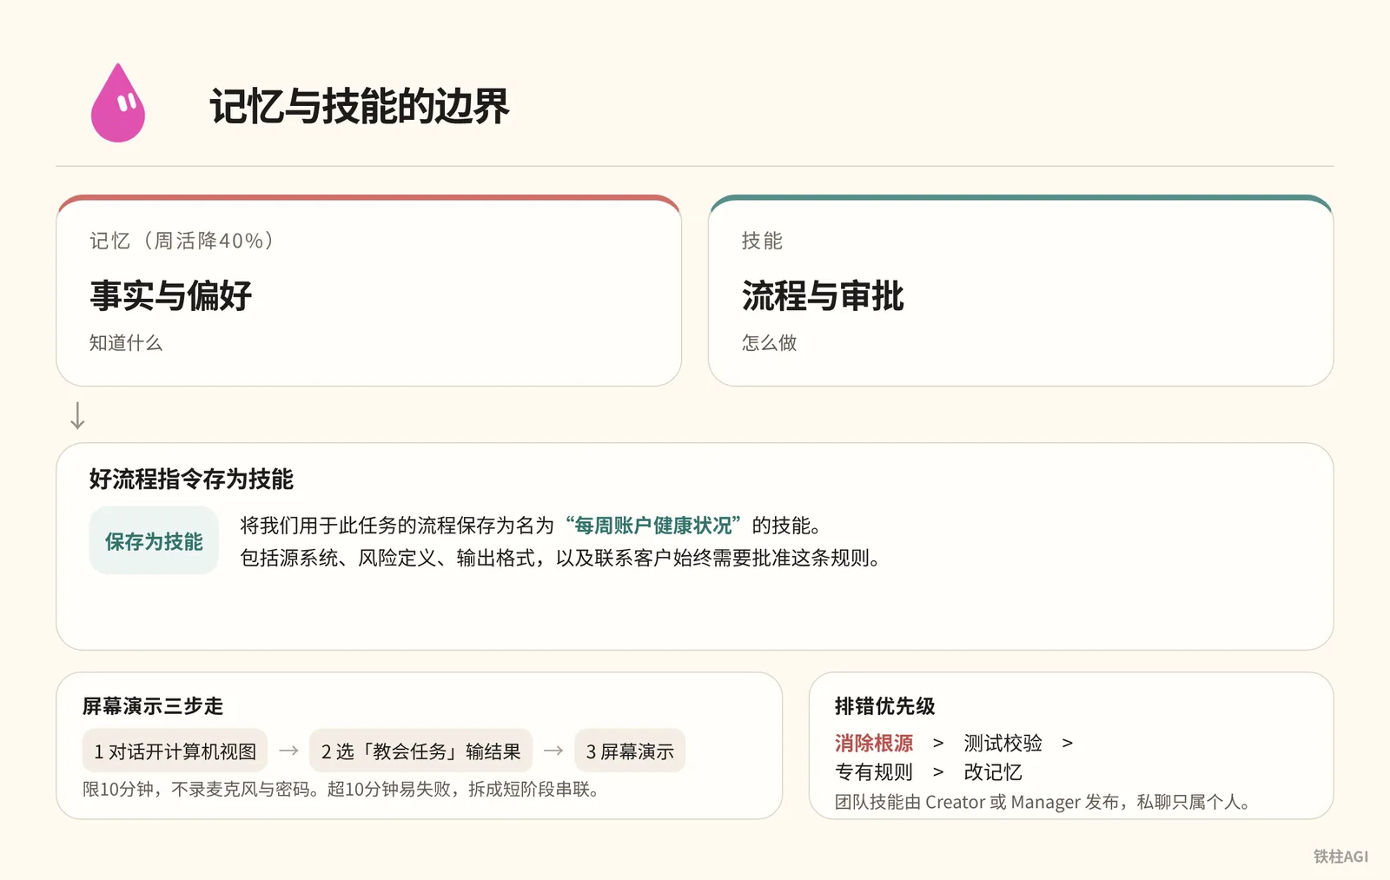This screenshot has height=880, width=1390.
Task: Select step chip 3 屏幕演示
Action: coord(630,751)
